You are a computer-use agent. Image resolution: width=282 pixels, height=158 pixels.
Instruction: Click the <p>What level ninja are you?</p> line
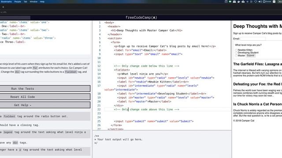tap(143, 74)
